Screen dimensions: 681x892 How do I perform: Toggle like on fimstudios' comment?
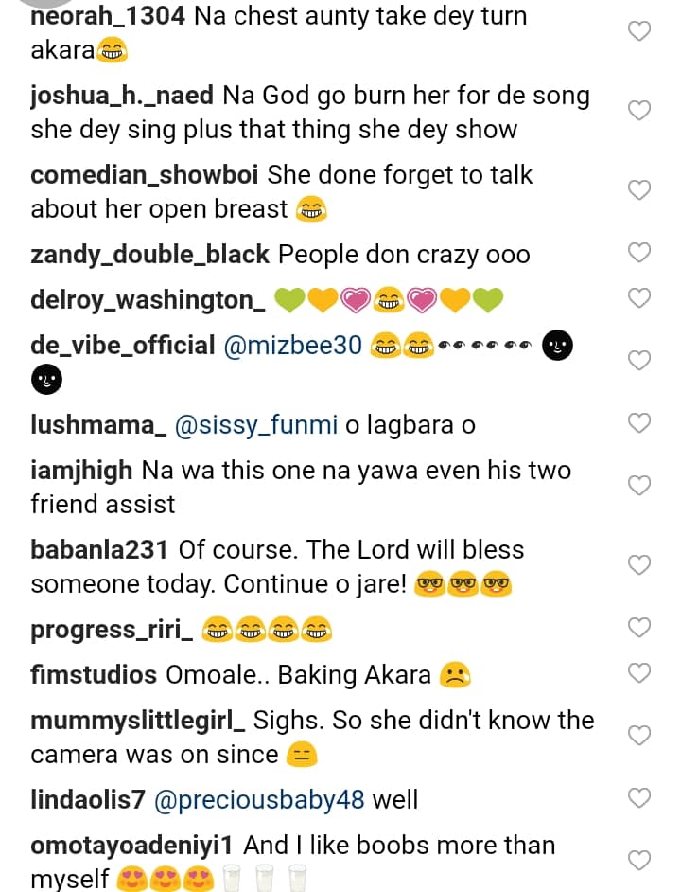click(640, 673)
